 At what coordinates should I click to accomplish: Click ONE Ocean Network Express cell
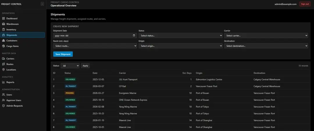[x=133, y=100]
